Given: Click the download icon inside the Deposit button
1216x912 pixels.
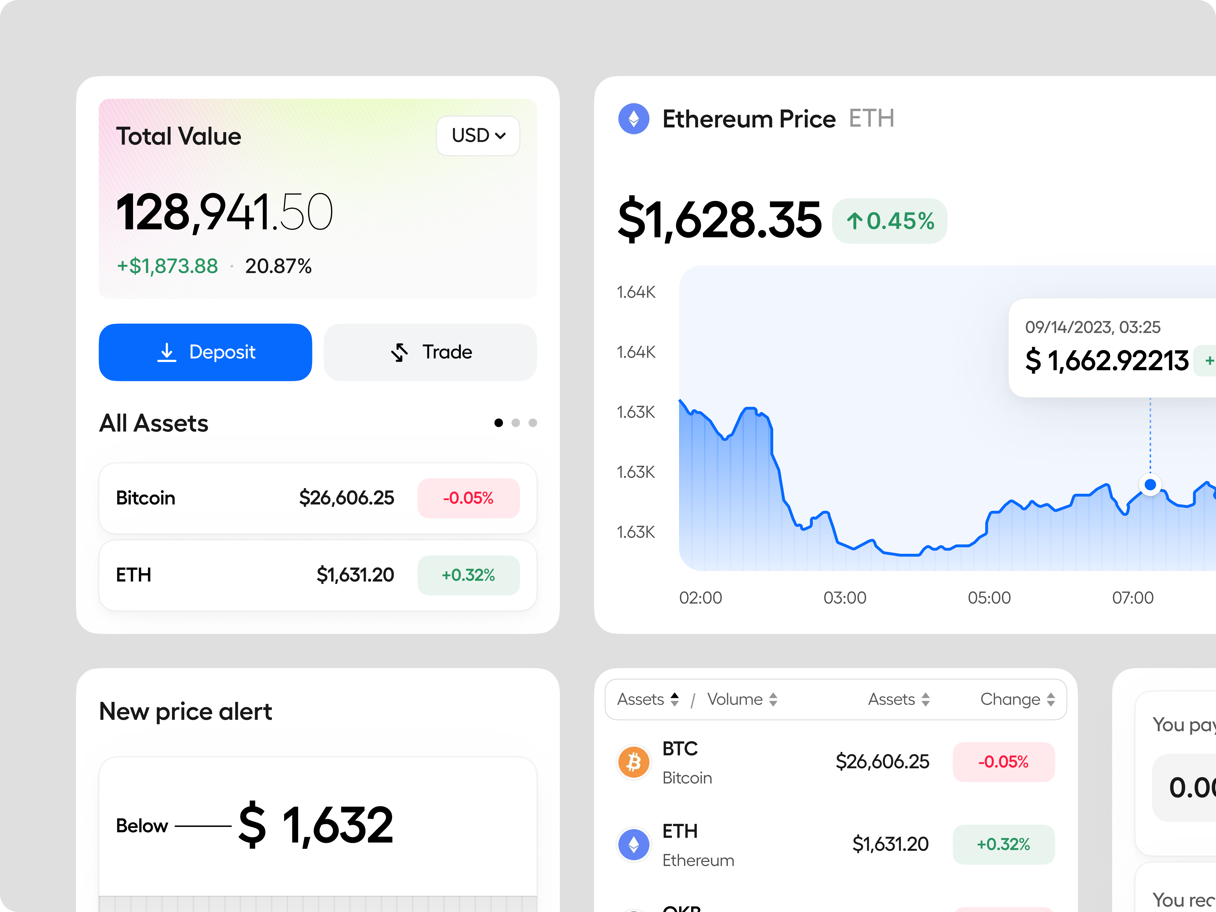Looking at the screenshot, I should point(167,352).
